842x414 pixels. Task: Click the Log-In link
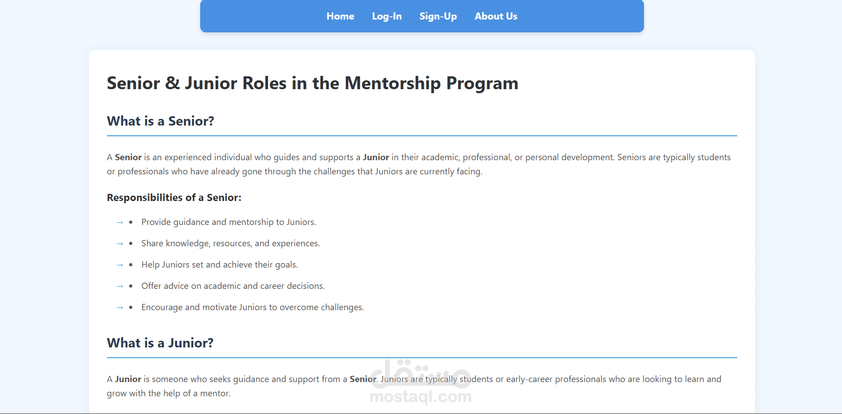point(387,16)
